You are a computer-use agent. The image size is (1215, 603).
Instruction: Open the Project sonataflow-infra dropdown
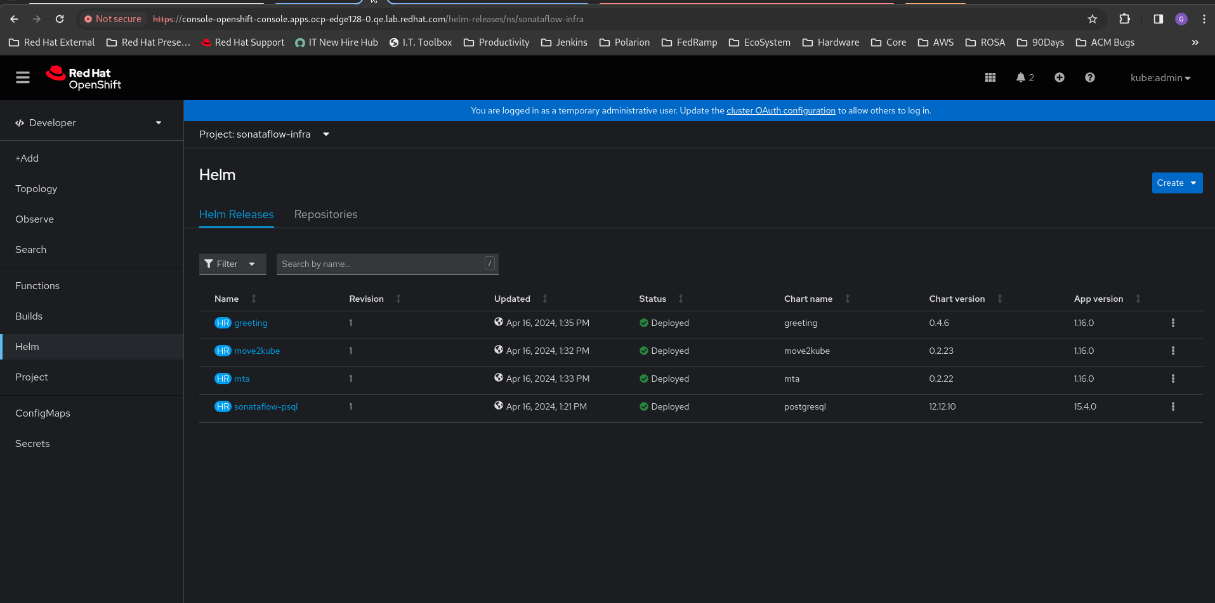tap(264, 134)
